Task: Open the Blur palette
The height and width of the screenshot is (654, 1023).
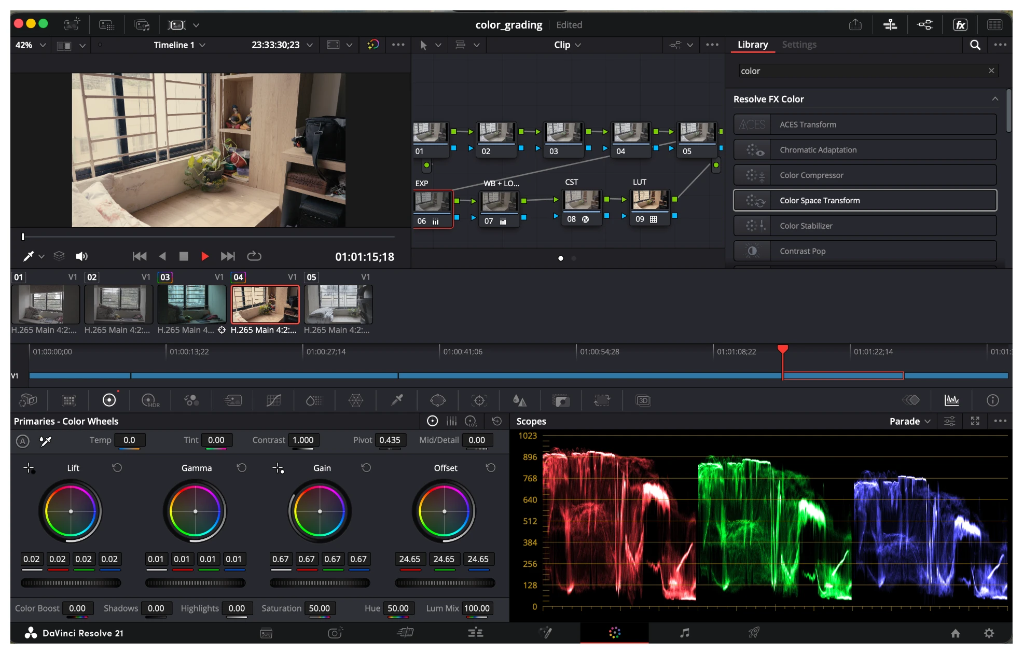Action: tap(520, 400)
